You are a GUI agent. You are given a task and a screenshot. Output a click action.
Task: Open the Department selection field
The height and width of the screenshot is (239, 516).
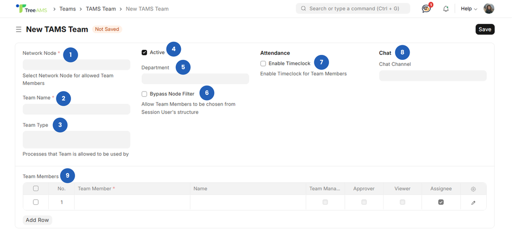[195, 78]
